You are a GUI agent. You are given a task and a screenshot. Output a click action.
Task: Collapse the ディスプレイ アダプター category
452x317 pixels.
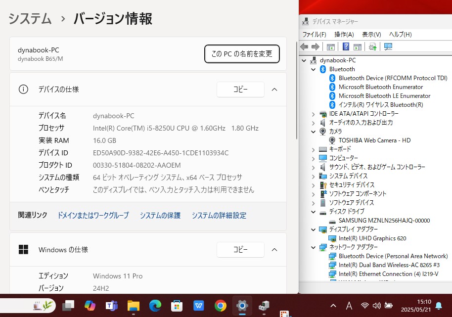(x=314, y=229)
